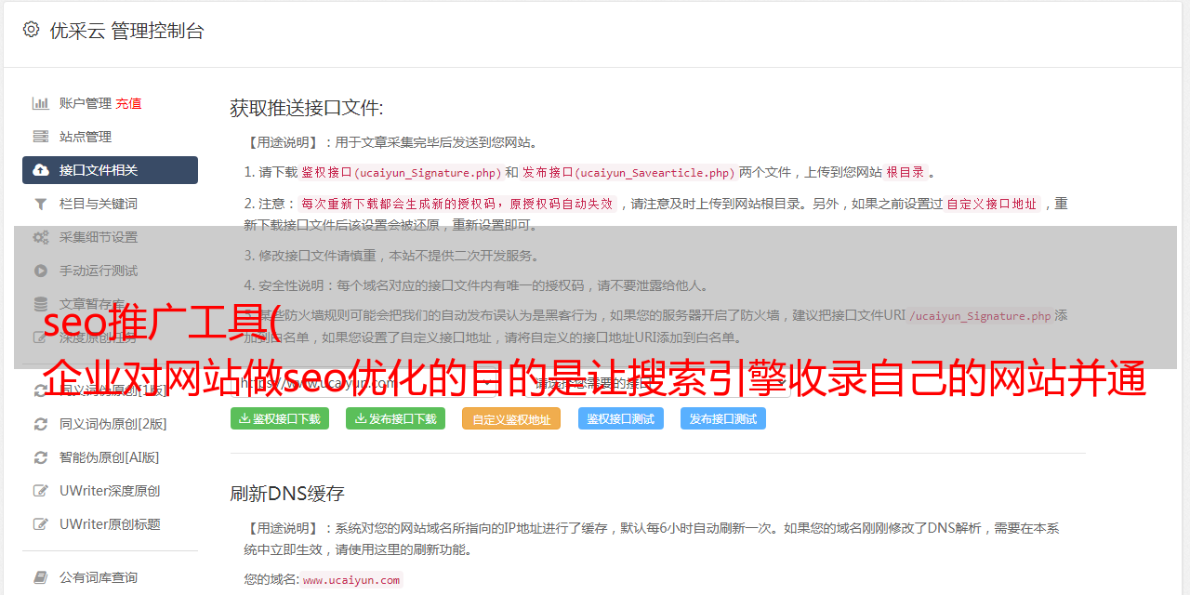This screenshot has height=595, width=1190.
Task: Click the 刷新DNS缓存 heading
Action: coord(288,494)
